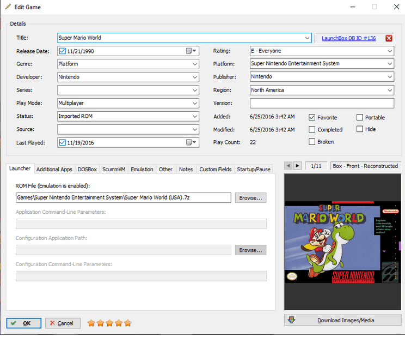Enable the Hide checkbox
The width and height of the screenshot is (405, 337).
click(359, 129)
